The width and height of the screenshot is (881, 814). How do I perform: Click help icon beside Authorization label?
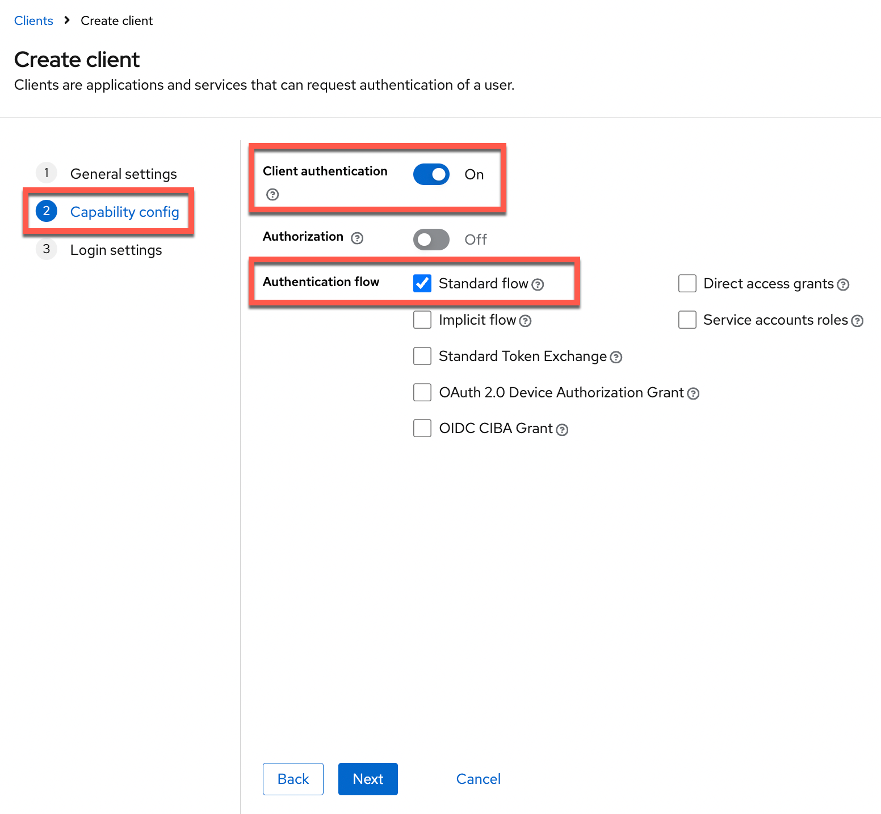pyautogui.click(x=357, y=238)
